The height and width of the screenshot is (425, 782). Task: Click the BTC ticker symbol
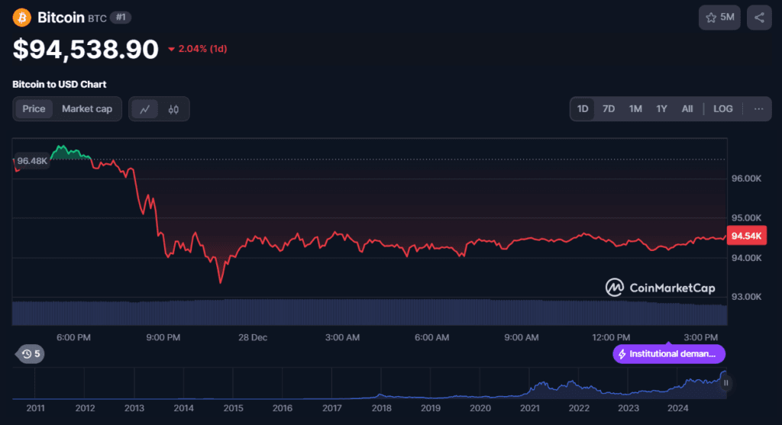[x=97, y=18]
